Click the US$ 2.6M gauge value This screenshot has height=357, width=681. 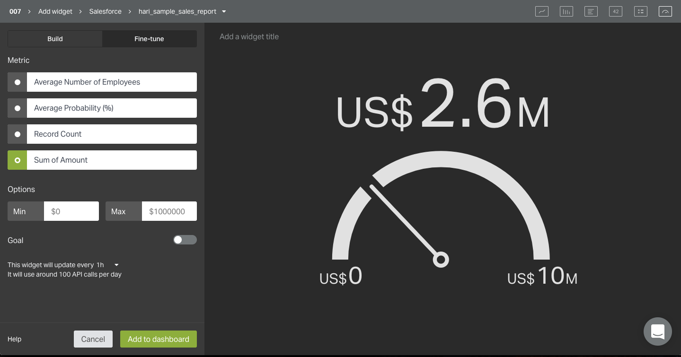click(443, 104)
